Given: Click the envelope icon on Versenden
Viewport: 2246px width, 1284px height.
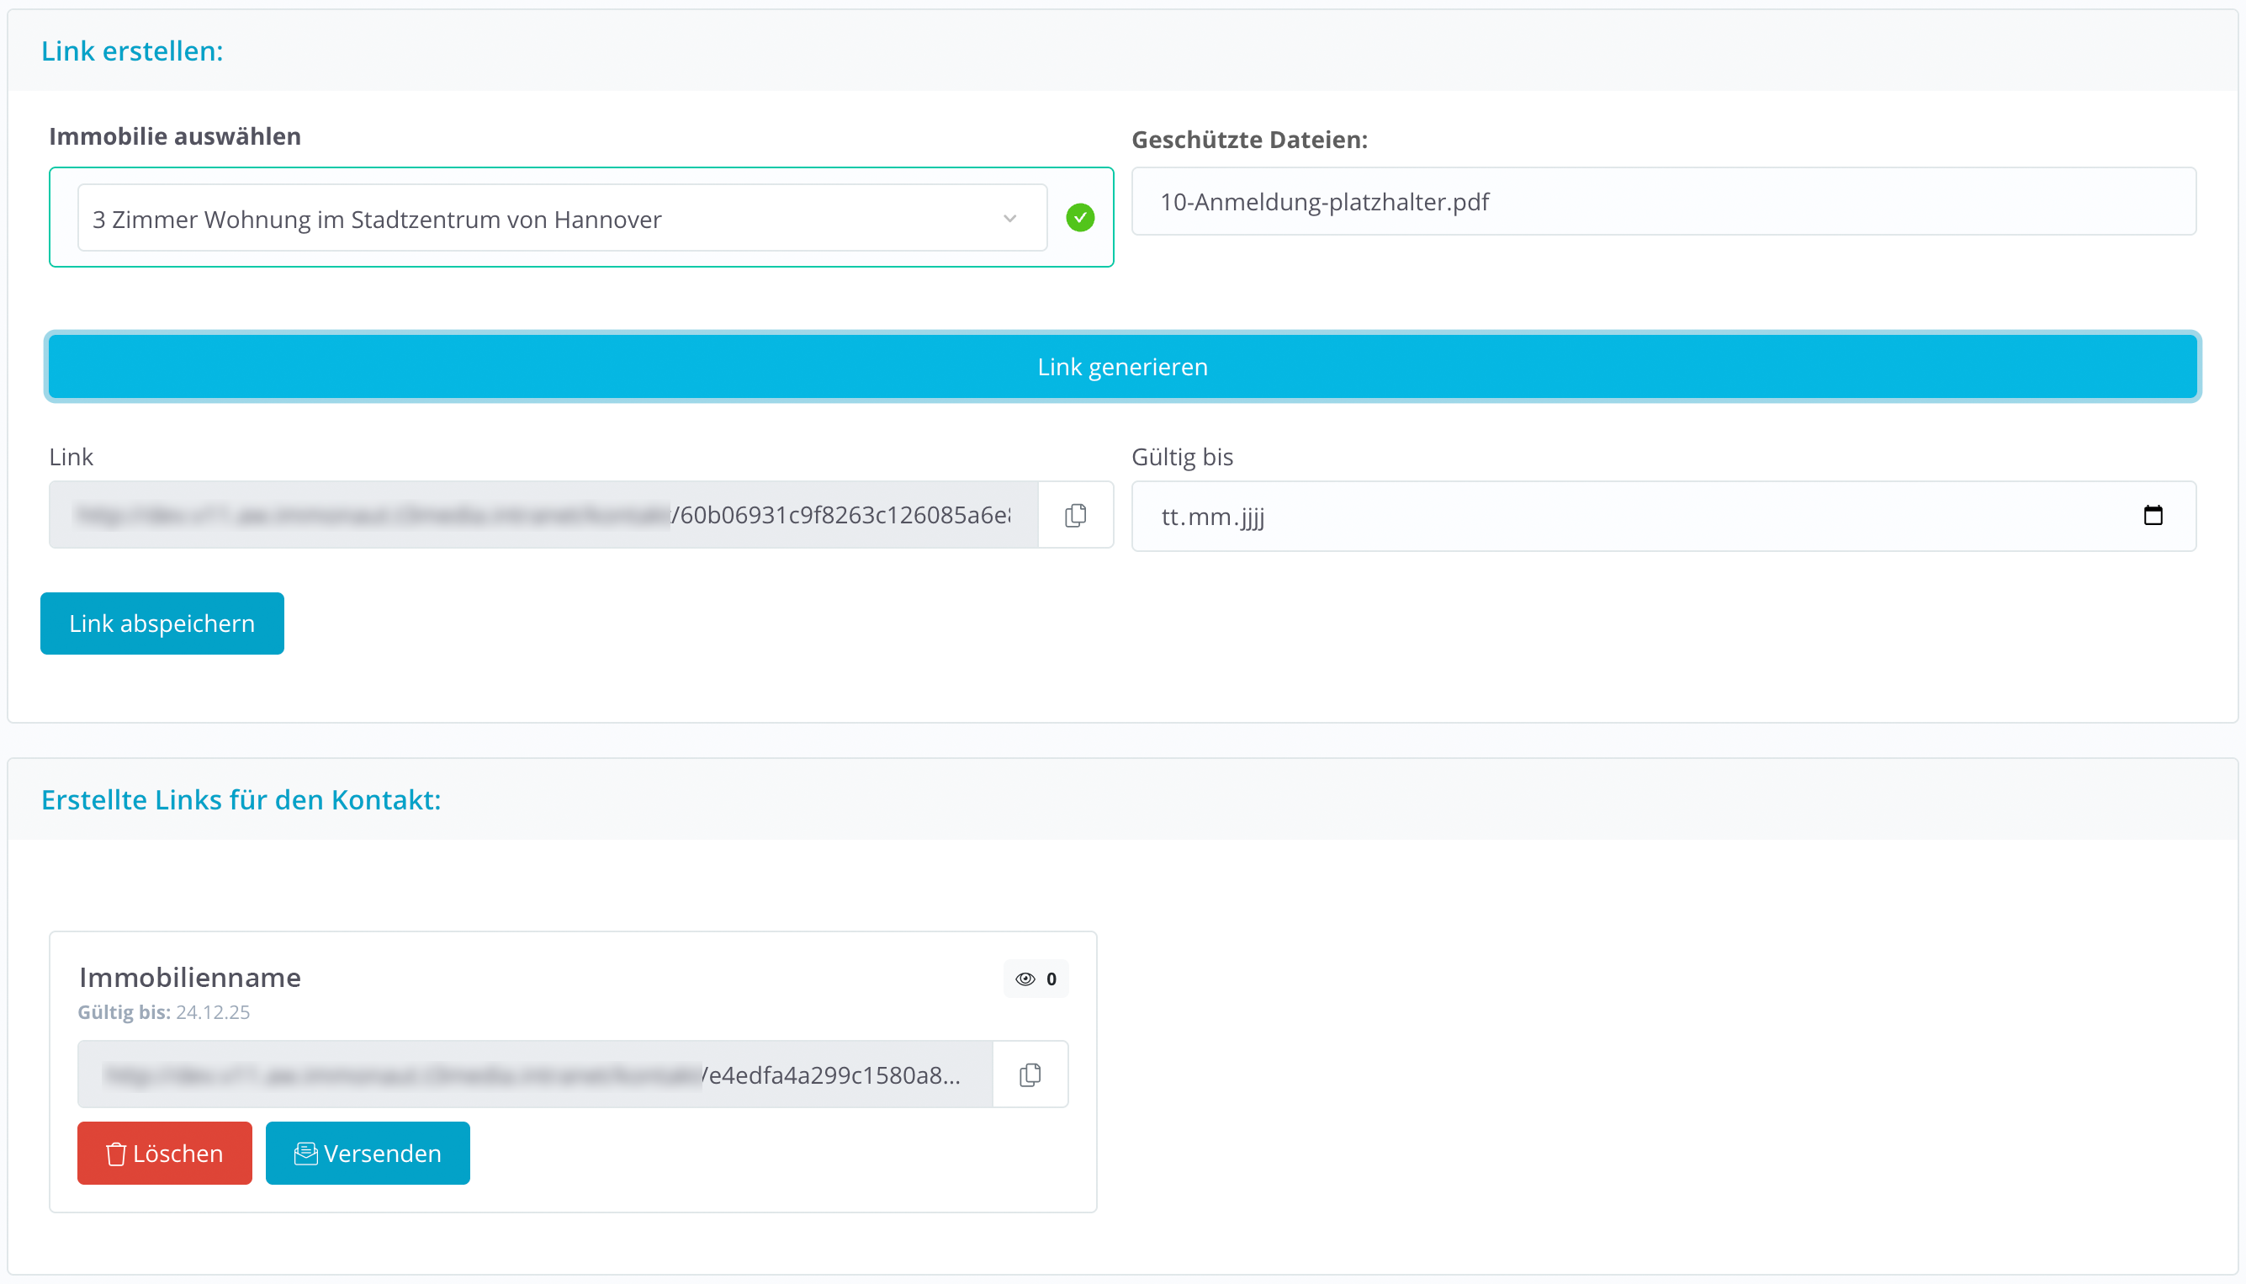Looking at the screenshot, I should 305,1154.
